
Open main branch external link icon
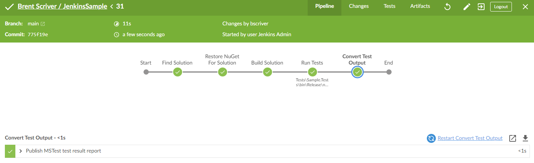[x=43, y=24]
